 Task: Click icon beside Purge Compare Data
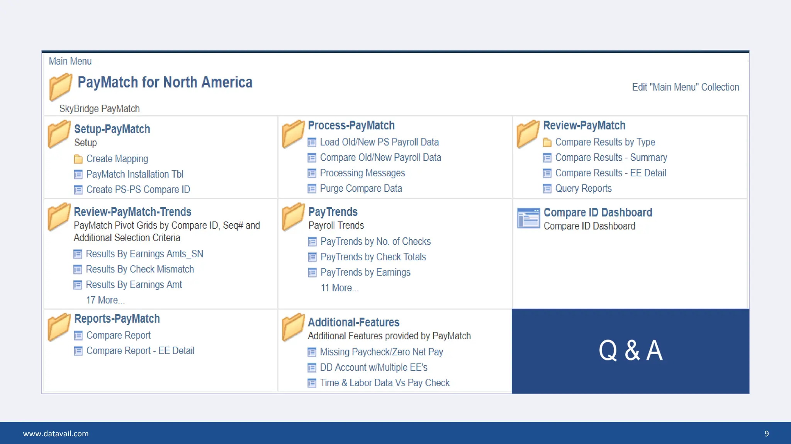312,189
